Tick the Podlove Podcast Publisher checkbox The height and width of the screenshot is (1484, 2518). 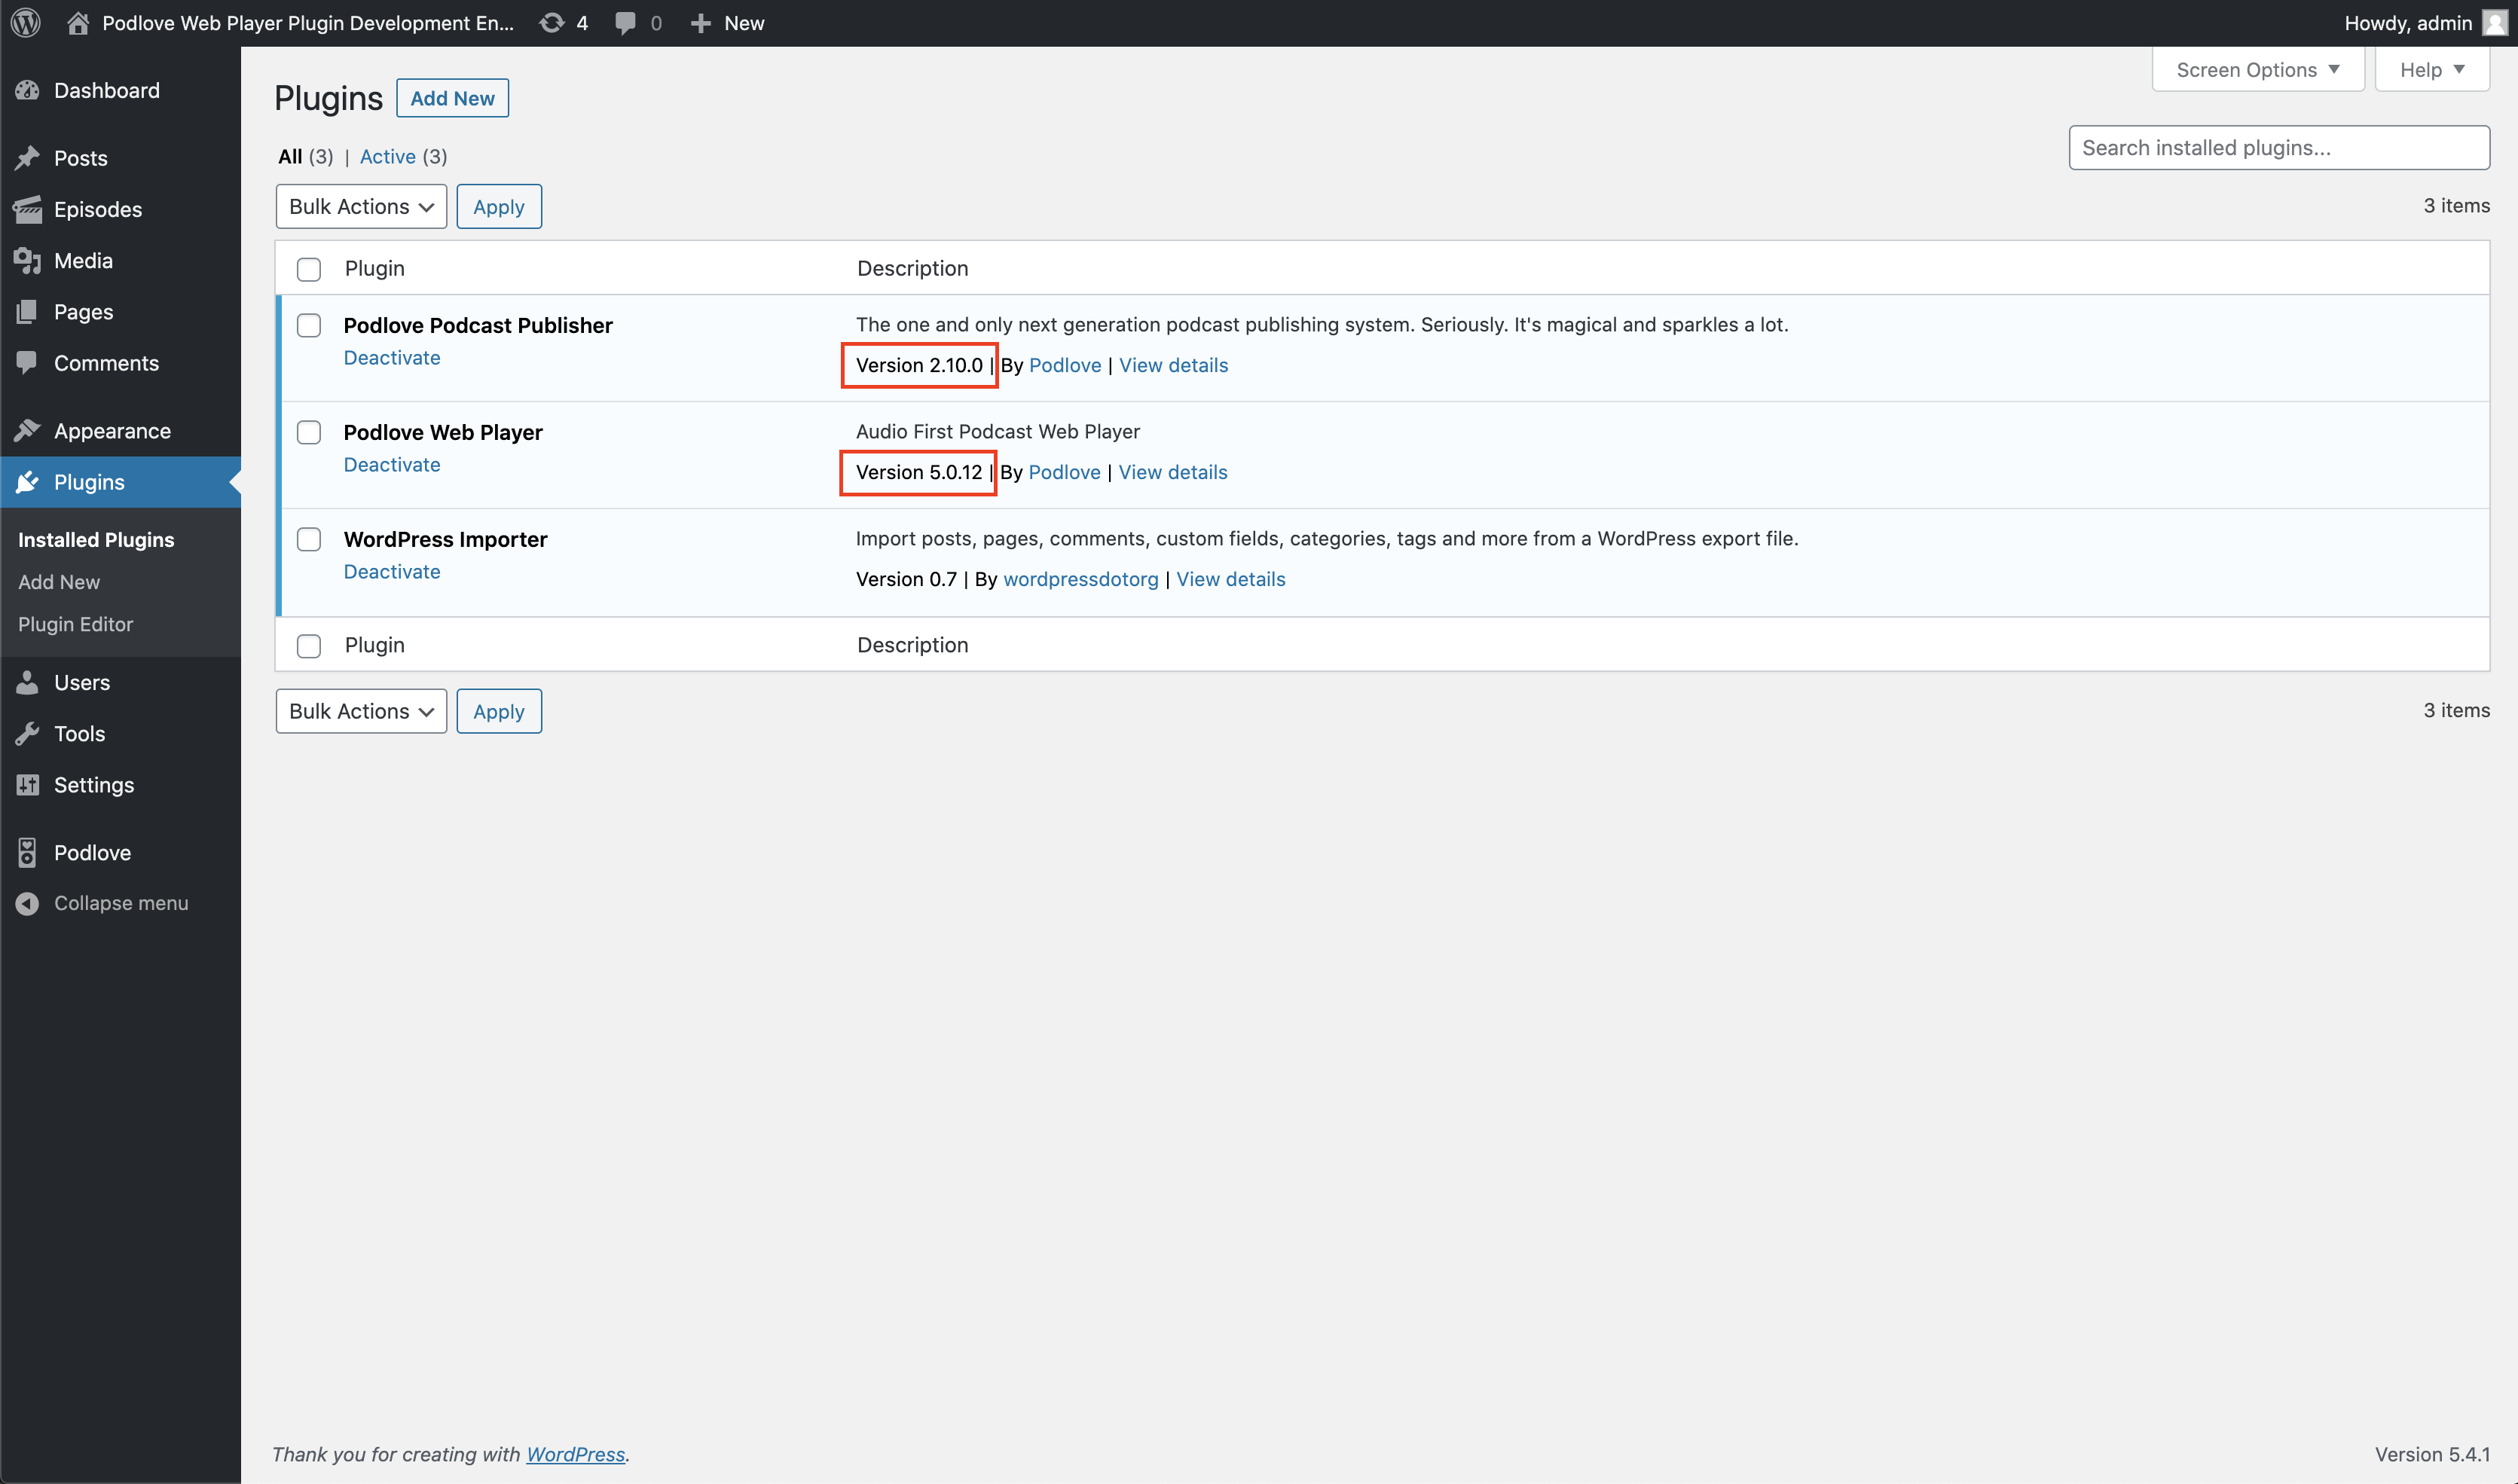(309, 325)
